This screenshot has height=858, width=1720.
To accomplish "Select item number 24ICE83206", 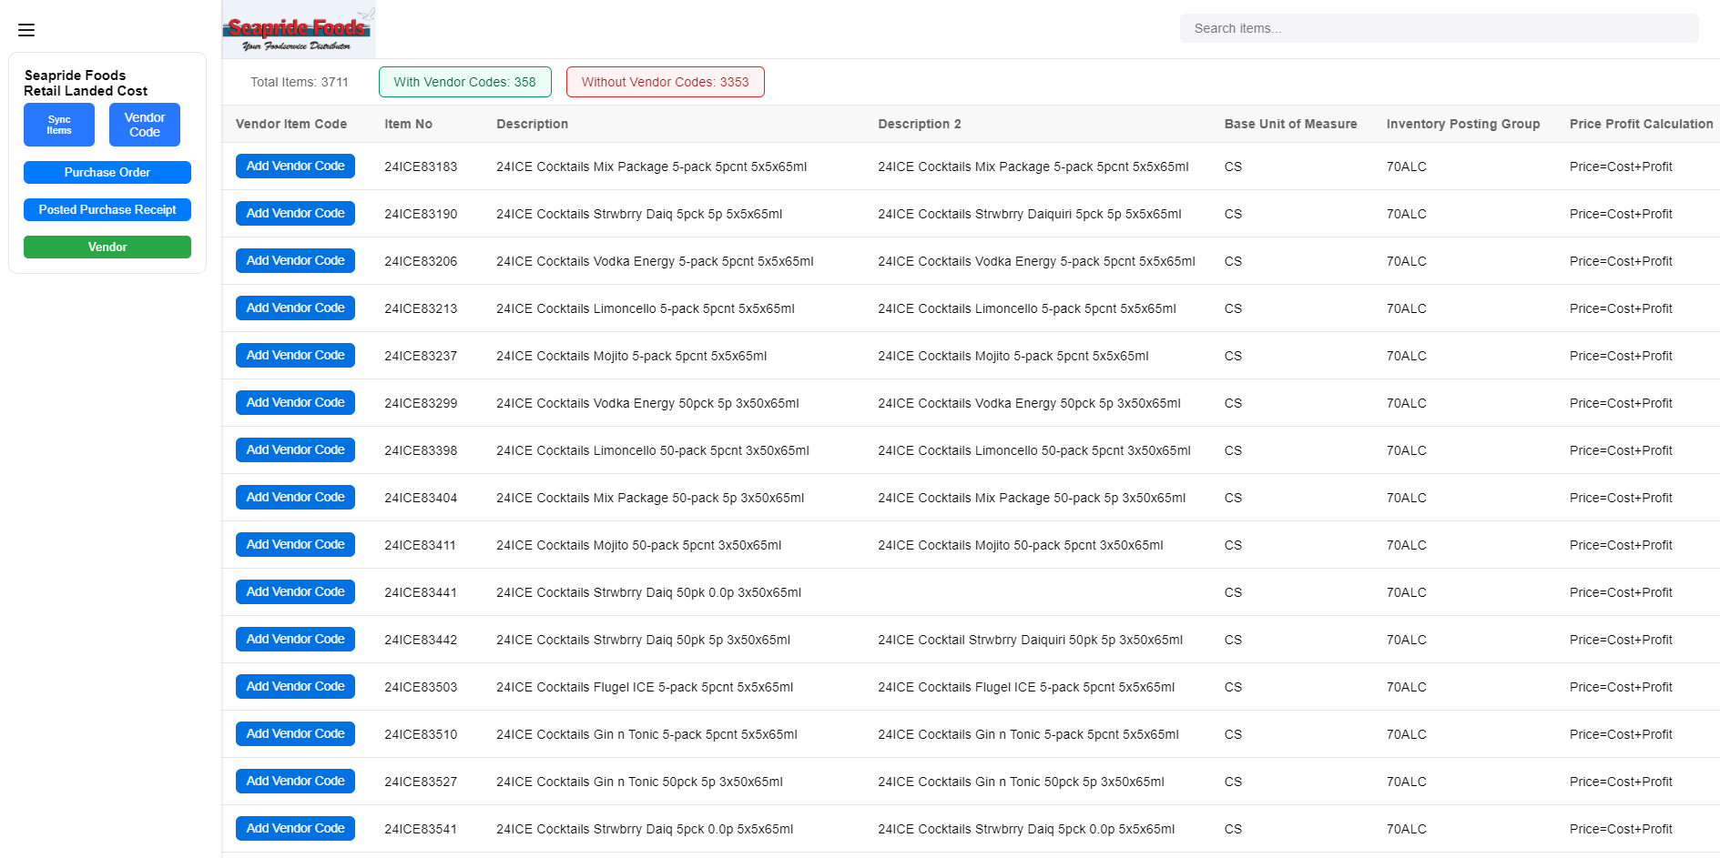I will coord(421,261).
